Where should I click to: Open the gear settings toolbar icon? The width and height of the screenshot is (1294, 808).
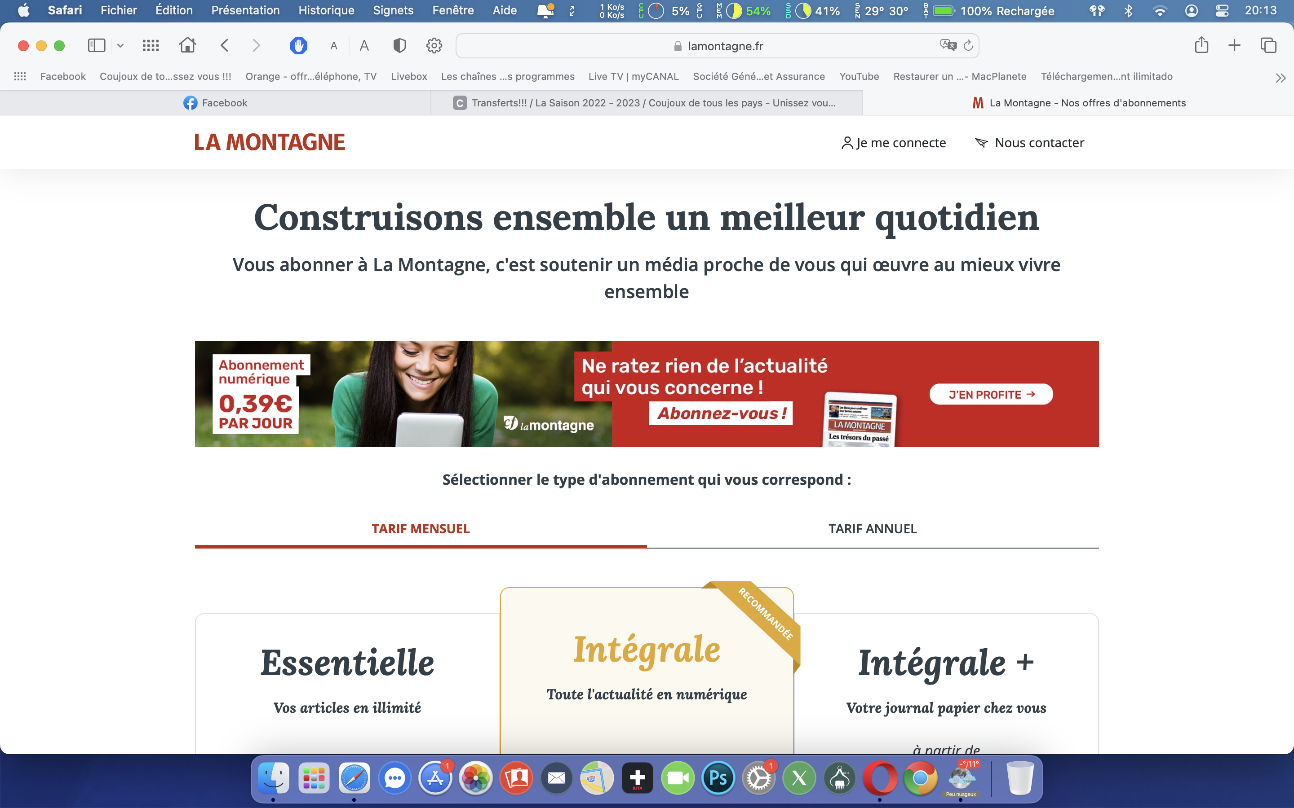[x=434, y=45]
